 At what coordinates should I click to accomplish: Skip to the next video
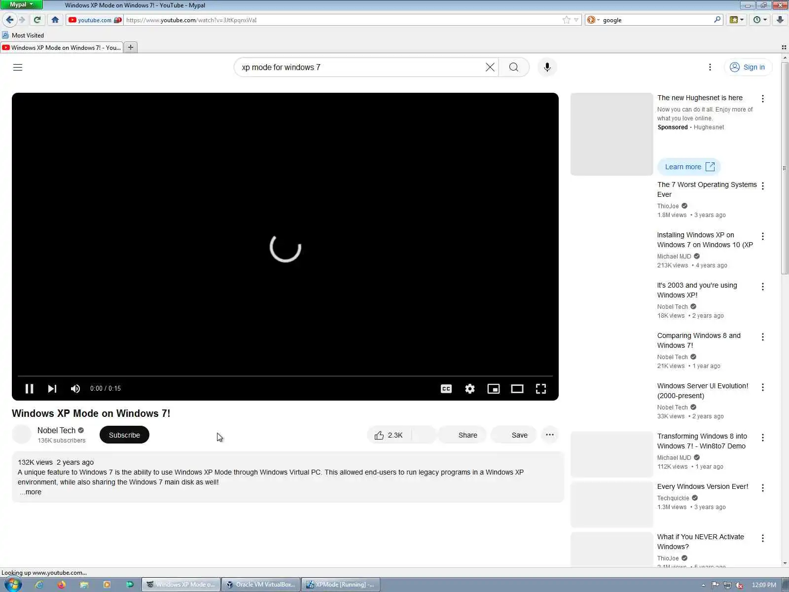point(52,389)
